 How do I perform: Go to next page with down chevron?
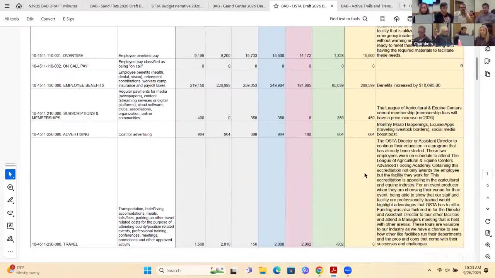point(488,209)
